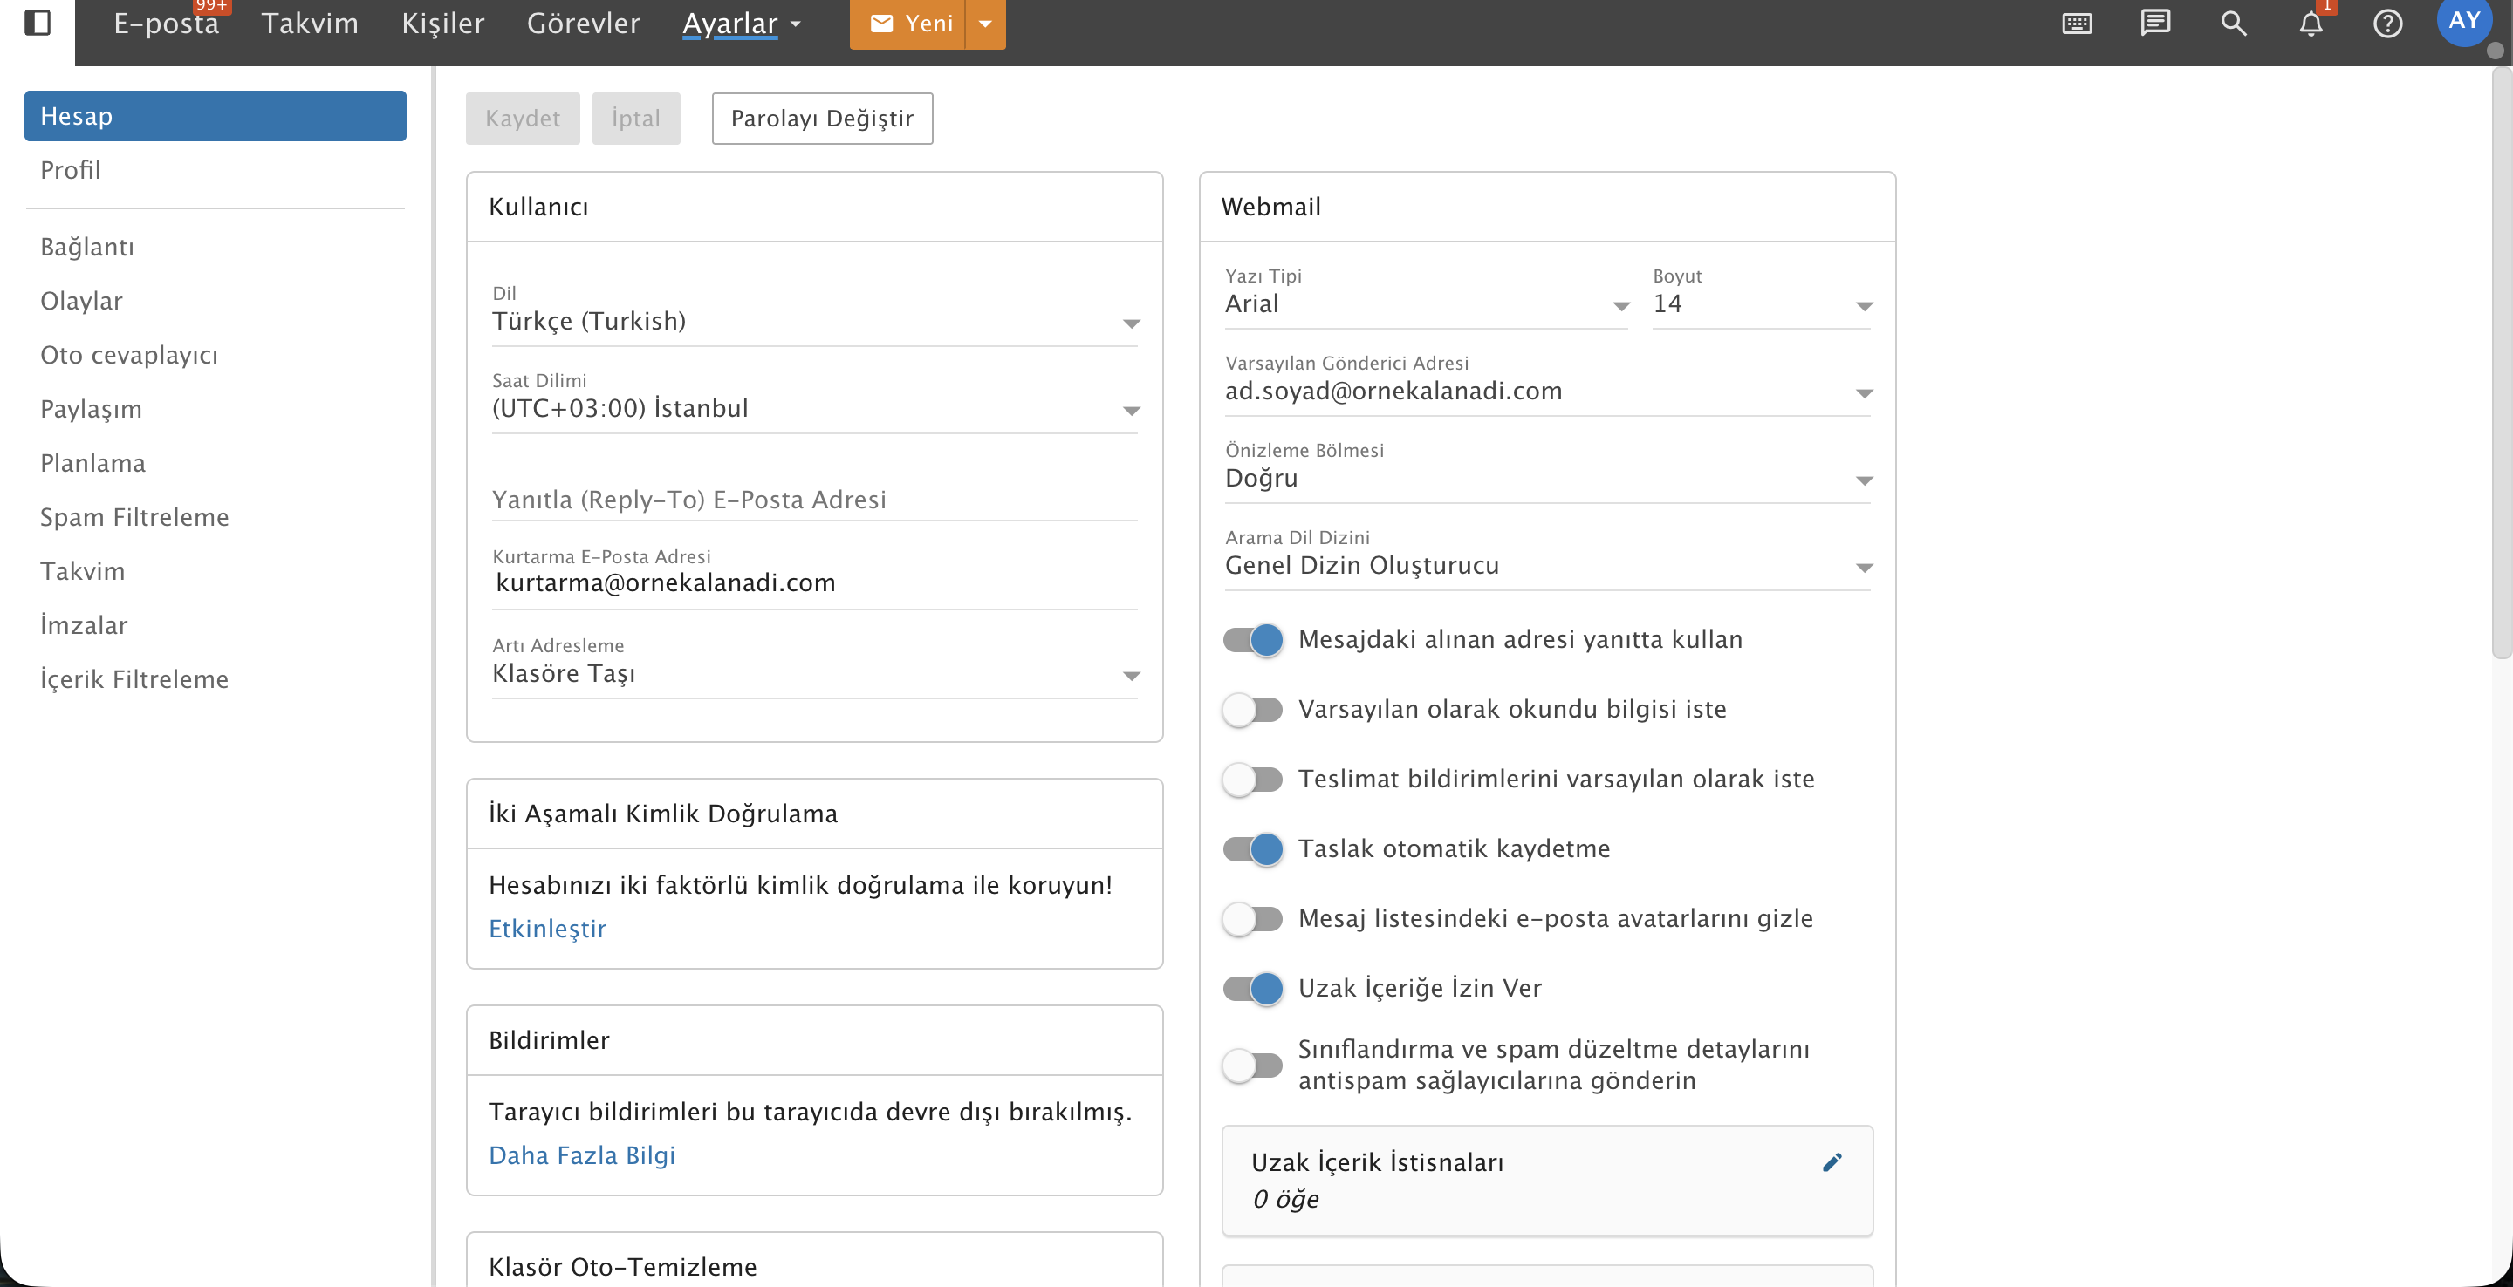
Task: Open the Görevler top menu
Action: pos(584,24)
